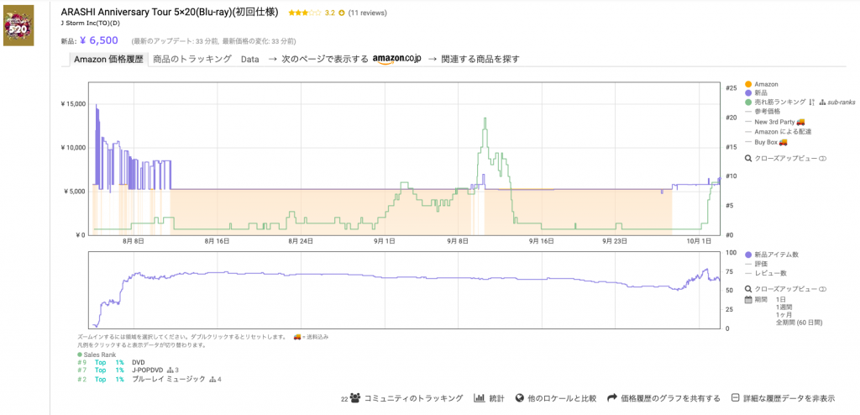Viewport: 860px width, 415px height.
Task: Toggle the 売れ筋ランキング series visibility
Action: pyautogui.click(x=748, y=102)
